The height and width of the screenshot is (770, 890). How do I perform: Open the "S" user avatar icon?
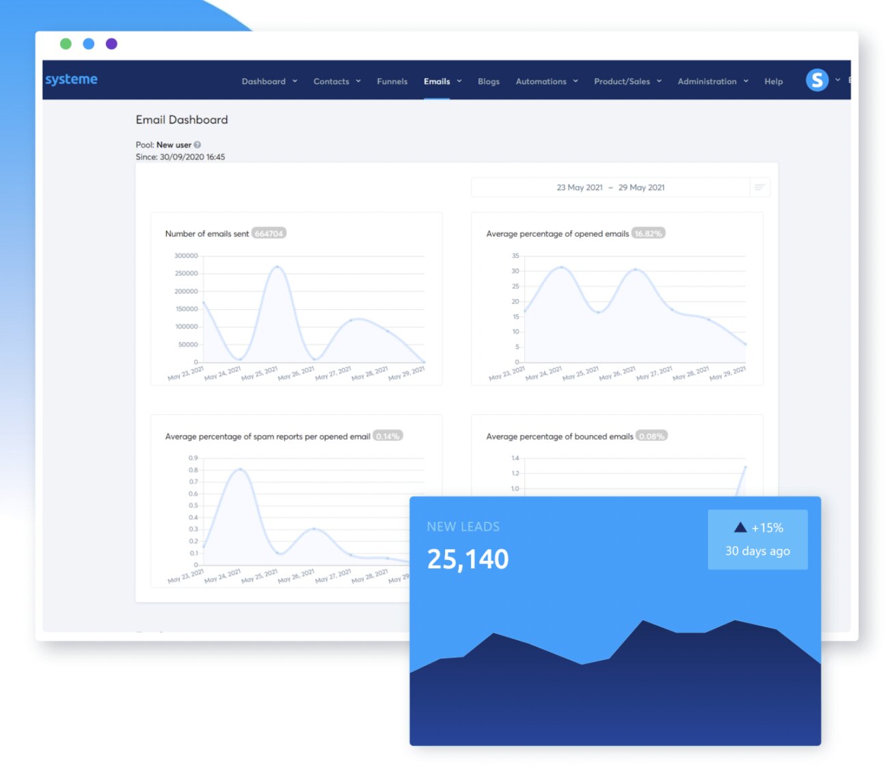point(818,80)
